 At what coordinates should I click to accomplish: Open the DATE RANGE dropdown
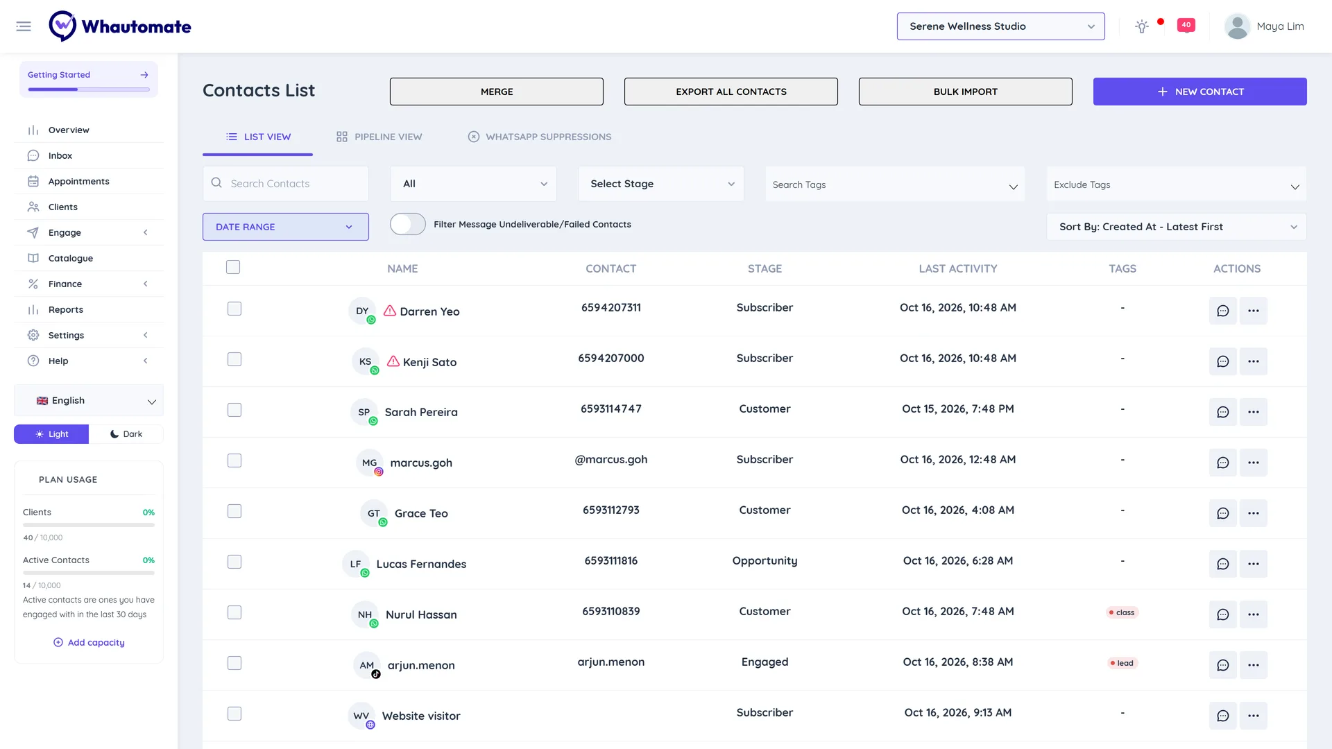coord(286,227)
